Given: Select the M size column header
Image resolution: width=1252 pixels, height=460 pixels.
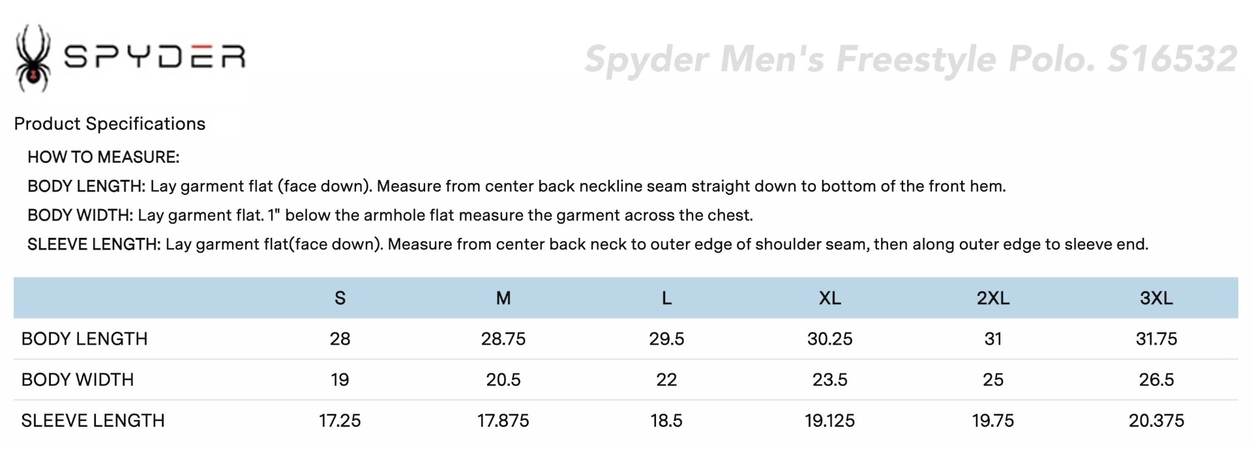Looking at the screenshot, I should click(503, 298).
